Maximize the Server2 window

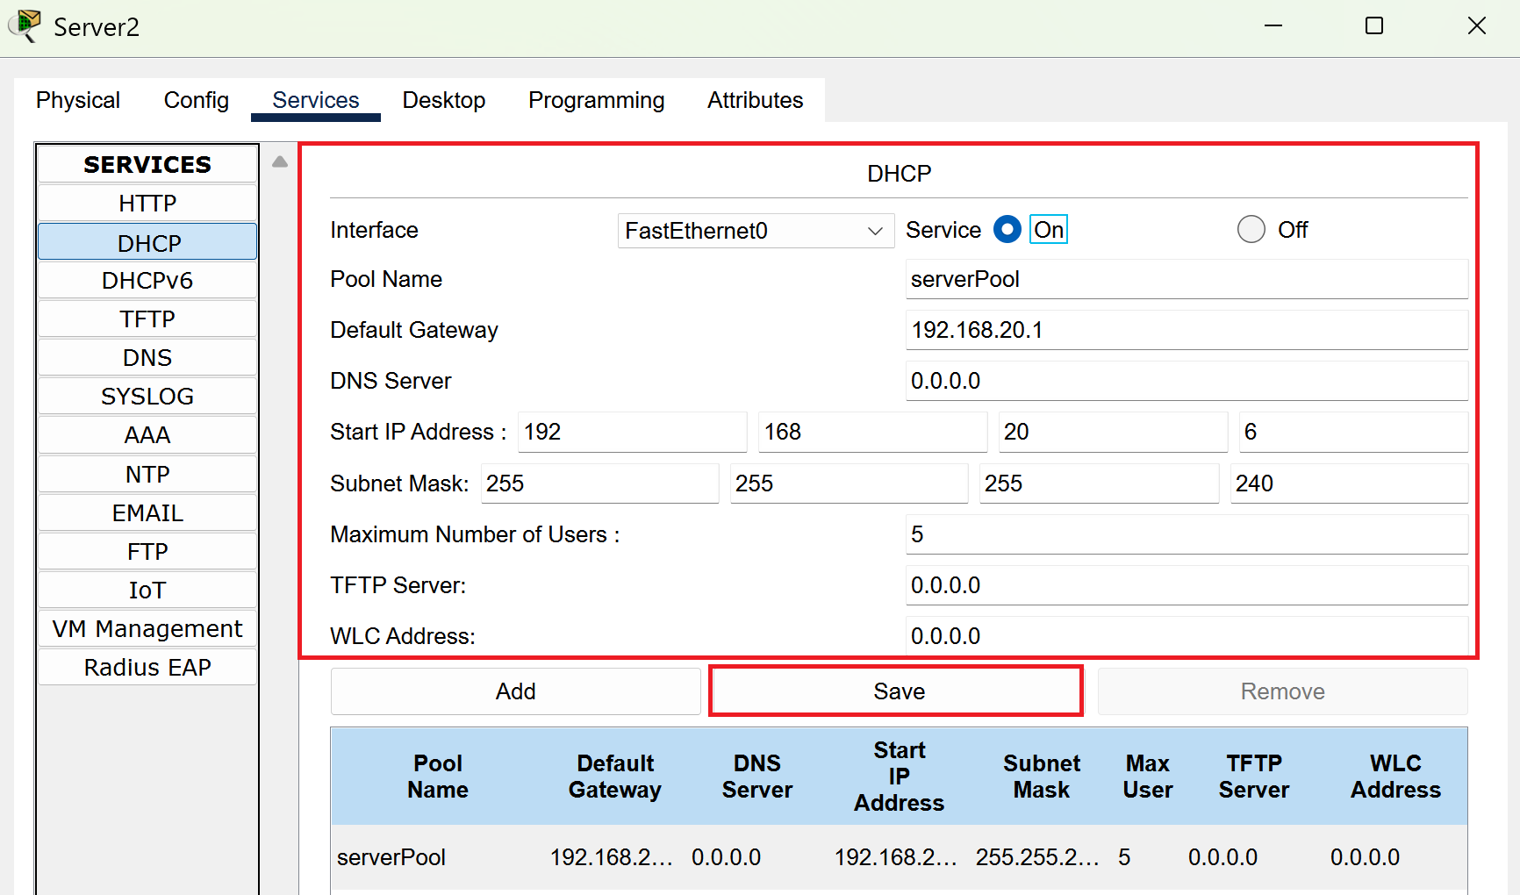1374,26
